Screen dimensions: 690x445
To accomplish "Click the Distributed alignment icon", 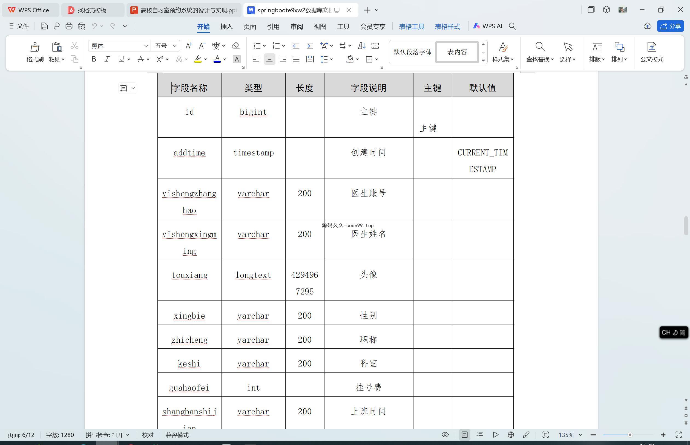I will pos(310,59).
